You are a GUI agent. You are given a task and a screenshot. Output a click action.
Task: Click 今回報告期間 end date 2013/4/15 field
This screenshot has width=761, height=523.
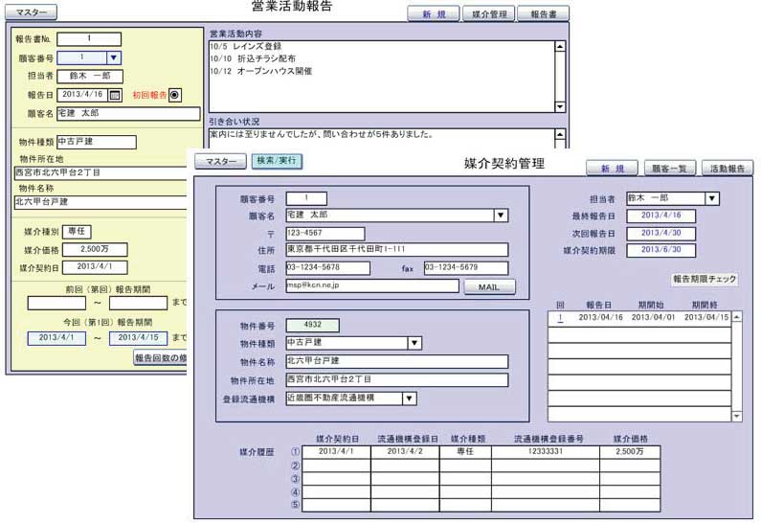(x=138, y=338)
